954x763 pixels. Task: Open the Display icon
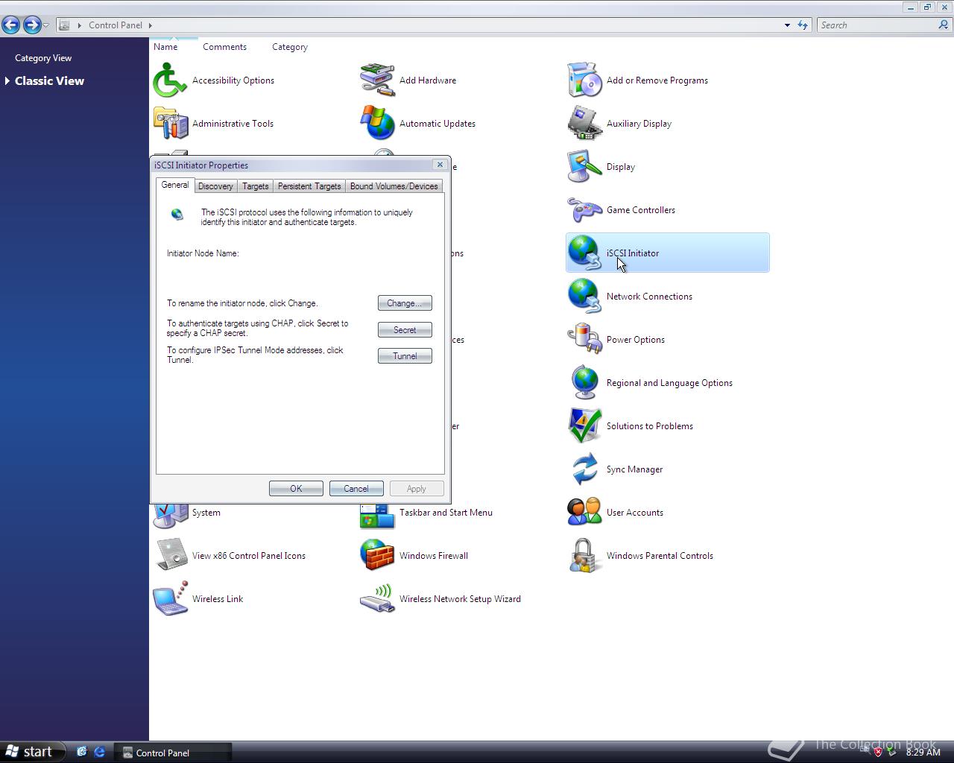(x=584, y=167)
